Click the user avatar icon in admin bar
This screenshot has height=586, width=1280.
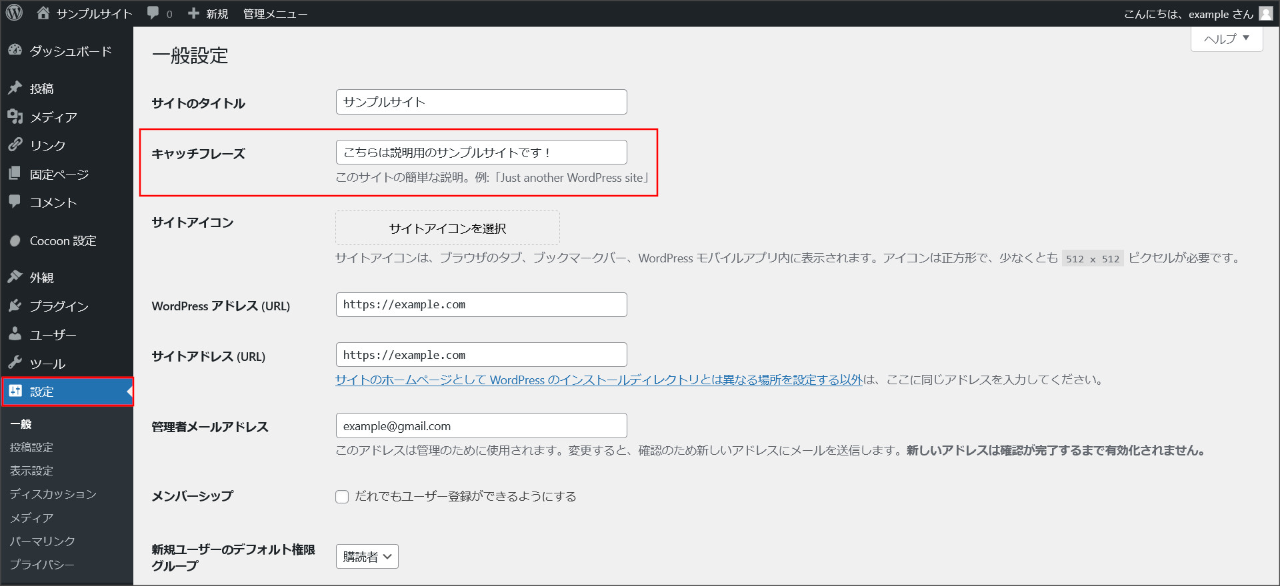(1265, 13)
